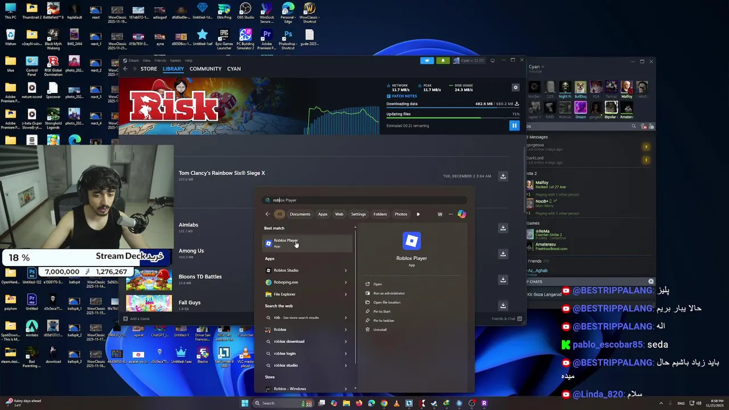Open Friends & Chat in Steam
This screenshot has height=410, width=729.
coord(507,319)
